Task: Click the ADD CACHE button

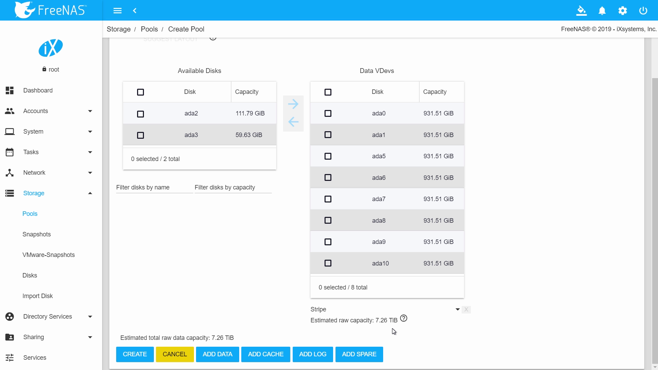Action: 266,354
